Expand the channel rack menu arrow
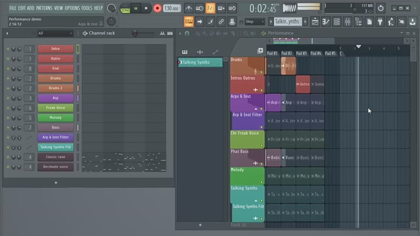Image resolution: width=420 pixels, height=236 pixels. 7,33
